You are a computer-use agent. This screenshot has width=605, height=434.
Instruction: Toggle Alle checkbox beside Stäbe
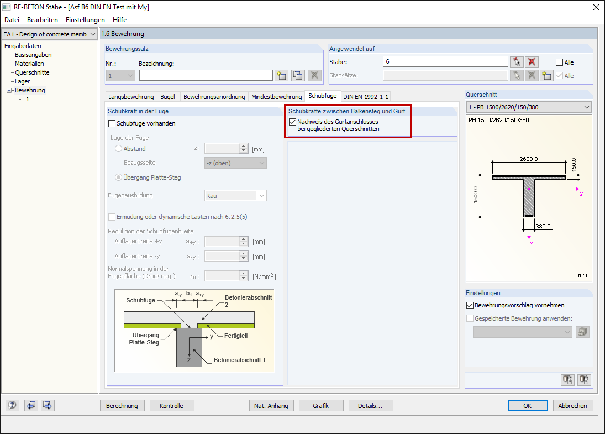pos(559,62)
